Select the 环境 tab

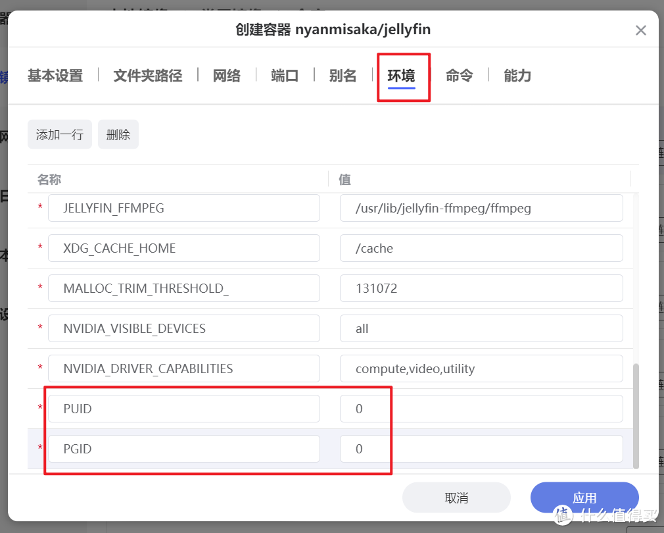click(403, 76)
